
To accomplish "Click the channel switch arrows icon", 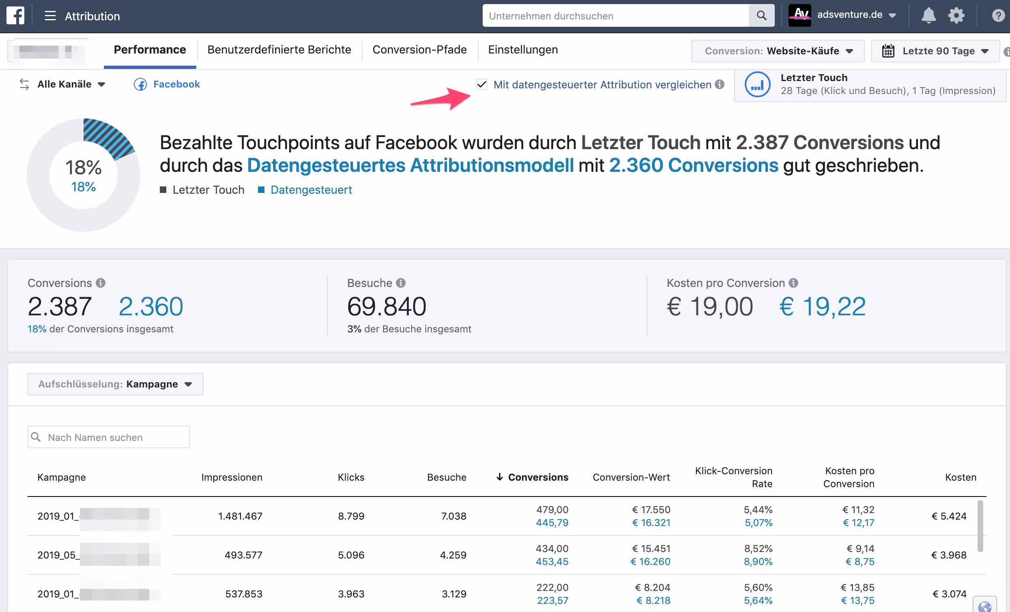I will point(24,84).
